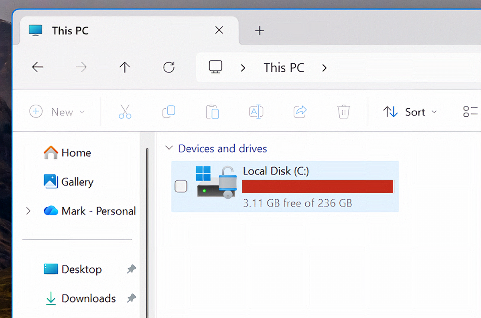
Task: Rename the selected item
Action: pos(256,111)
